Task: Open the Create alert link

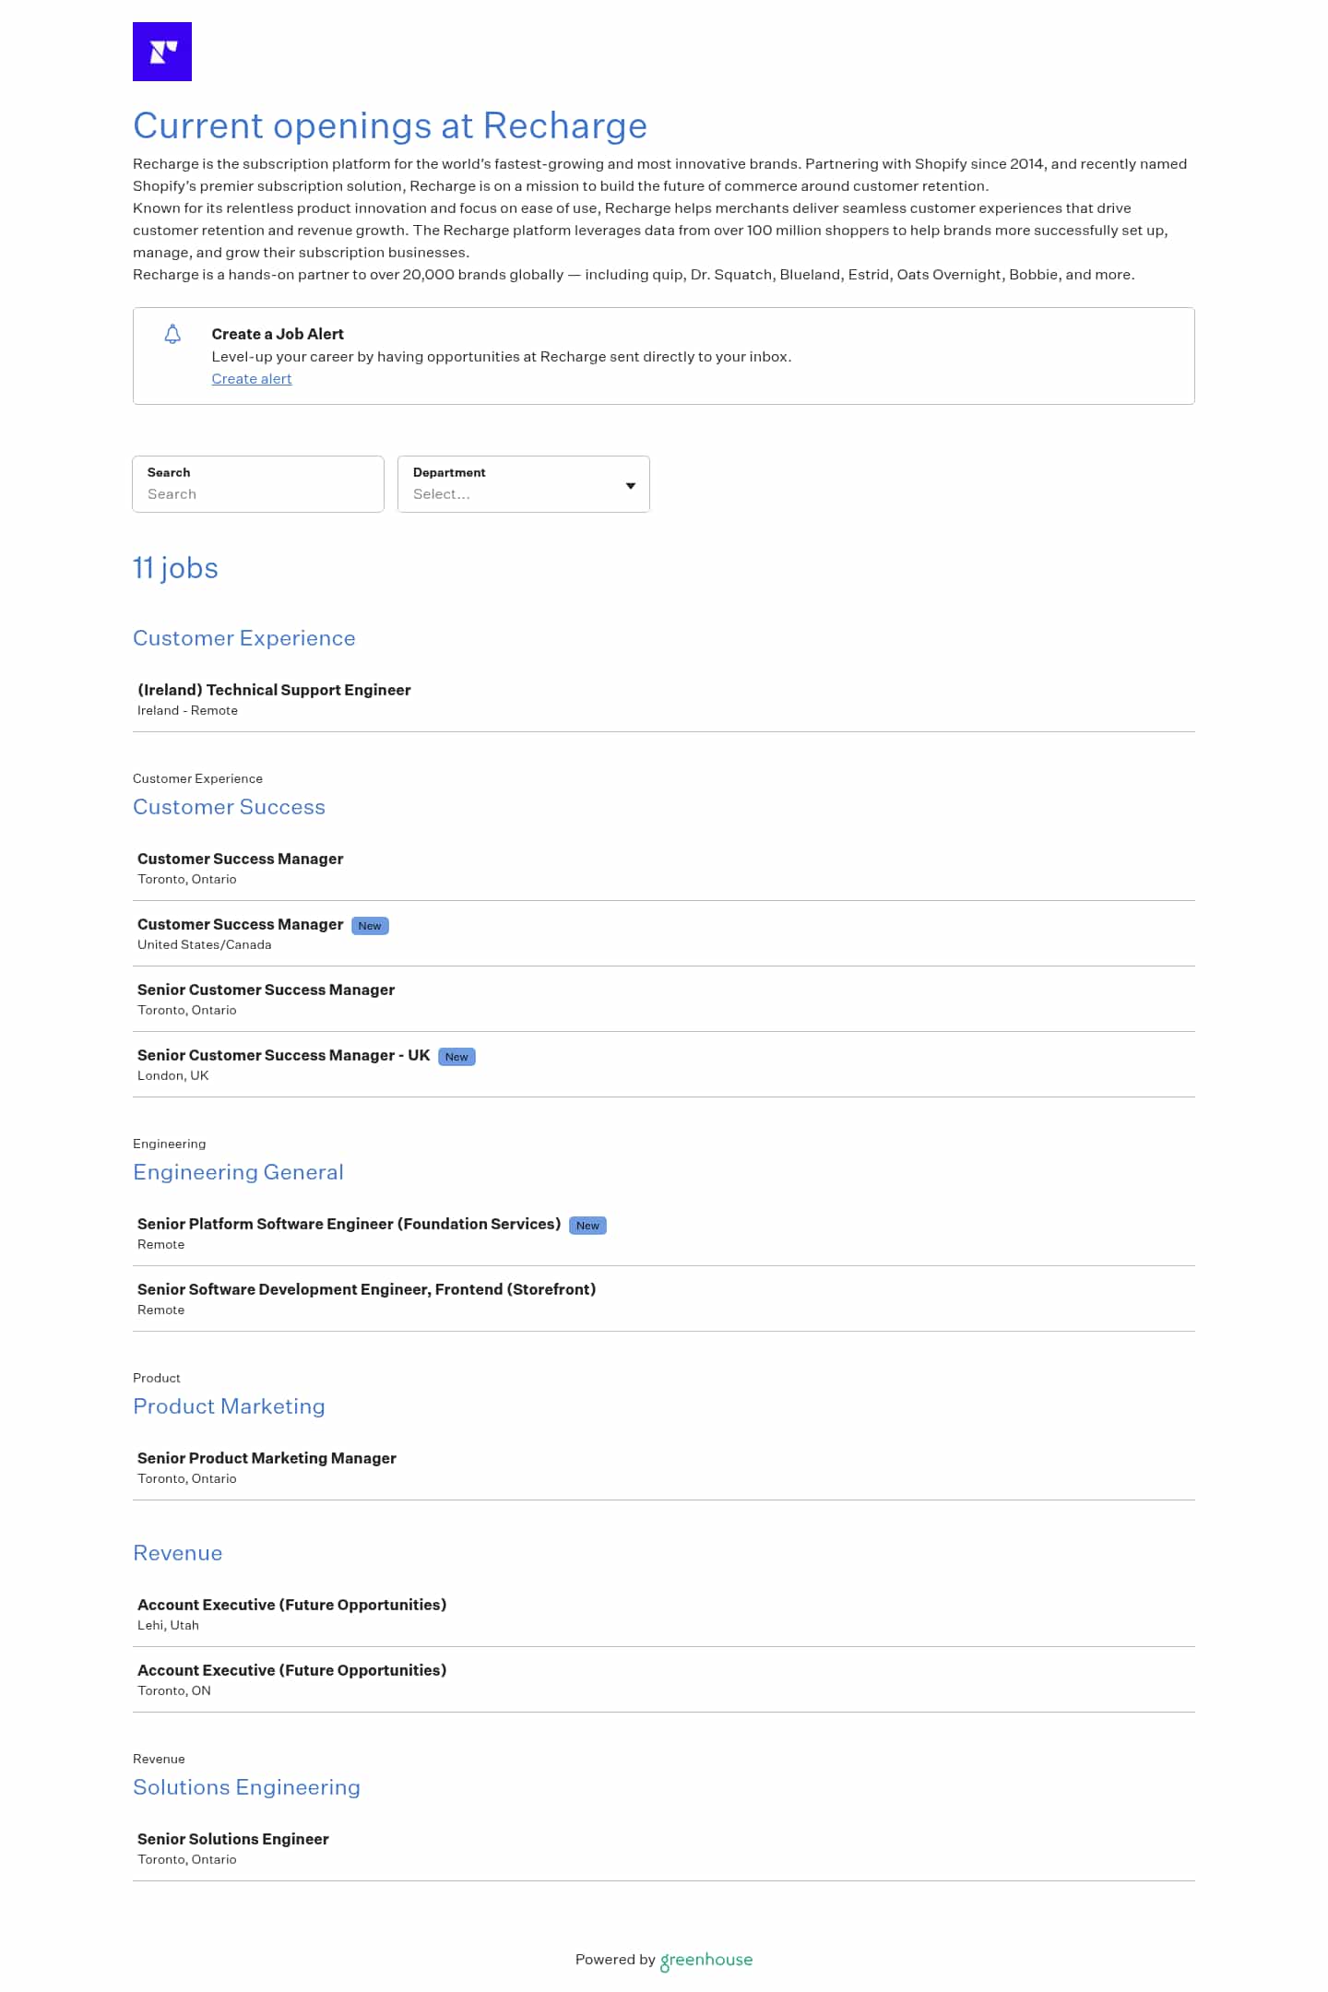Action: pyautogui.click(x=252, y=379)
